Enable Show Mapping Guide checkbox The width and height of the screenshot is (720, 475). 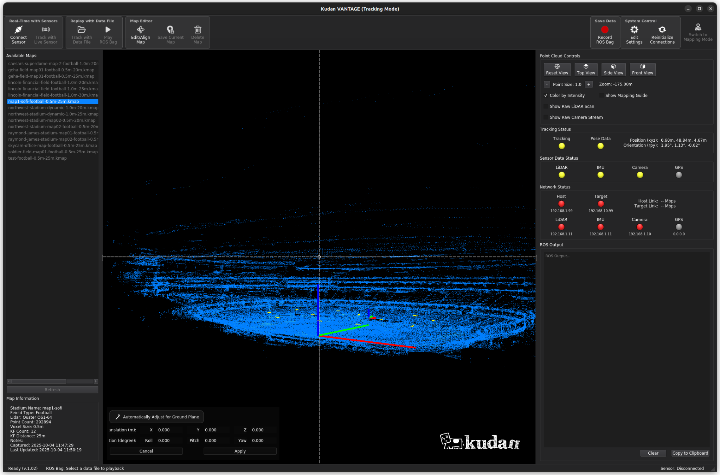602,96
